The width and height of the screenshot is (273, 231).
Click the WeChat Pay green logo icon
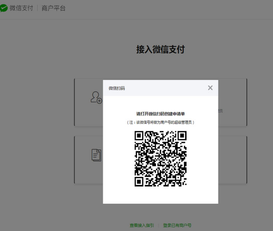4,8
